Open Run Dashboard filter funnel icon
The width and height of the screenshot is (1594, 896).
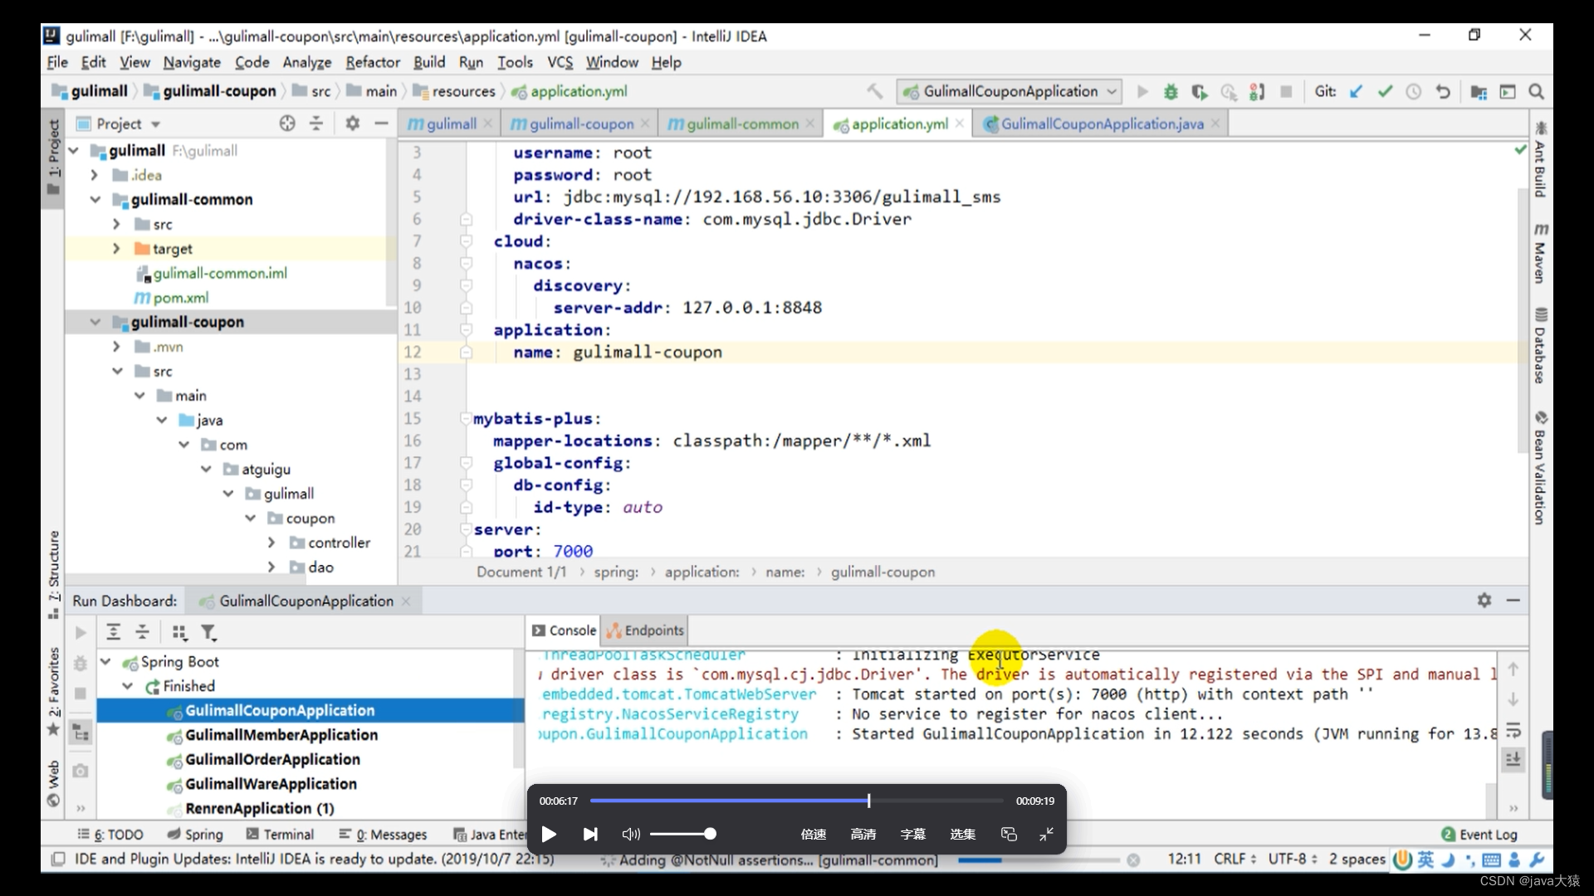[208, 632]
